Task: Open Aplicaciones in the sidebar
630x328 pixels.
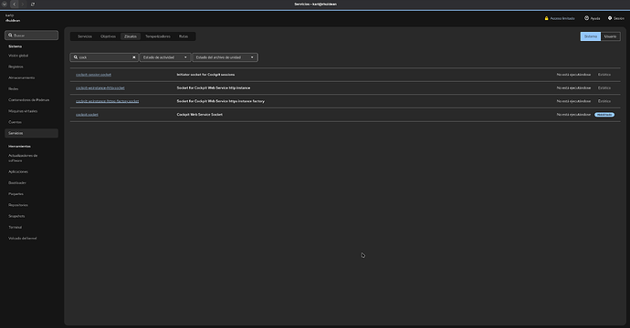Action: [31, 171]
